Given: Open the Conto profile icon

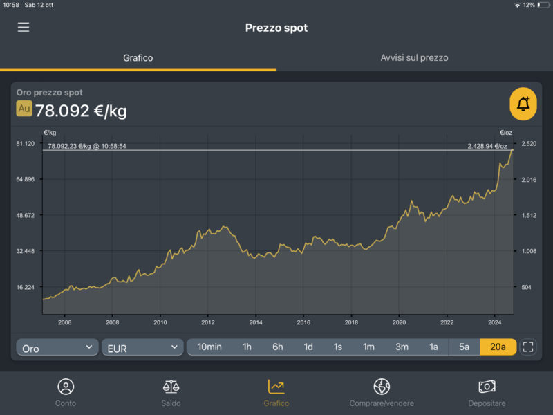Looking at the screenshot, I should pos(66,387).
